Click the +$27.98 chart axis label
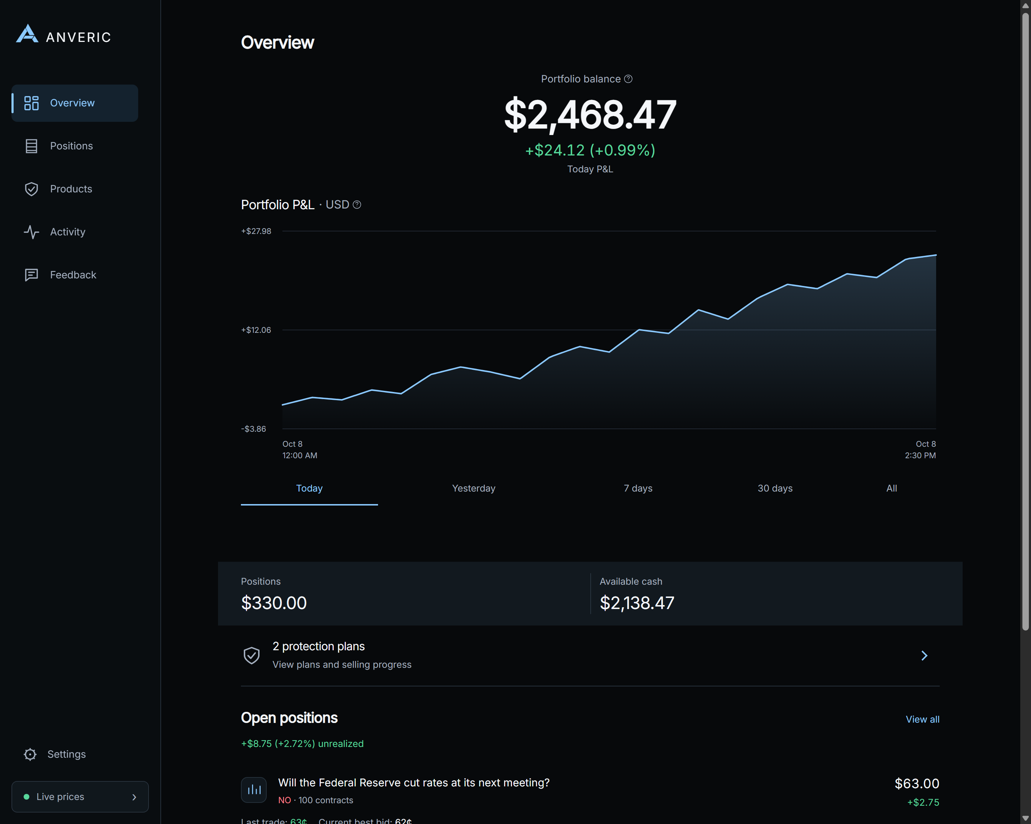 point(256,231)
